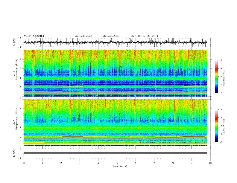Click the "start UT = 23:0 :1" text
Viewport: 237px width, 183px height.
point(145,36)
